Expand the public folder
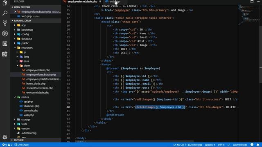The image size is (262, 147). click(x=25, y=43)
